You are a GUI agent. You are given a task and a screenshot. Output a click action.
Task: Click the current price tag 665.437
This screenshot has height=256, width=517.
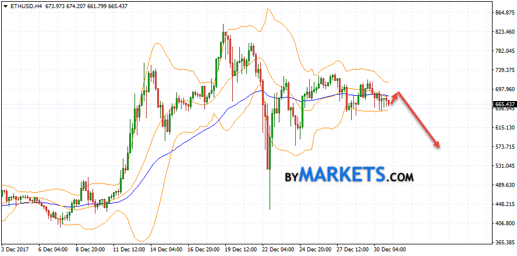pyautogui.click(x=505, y=104)
